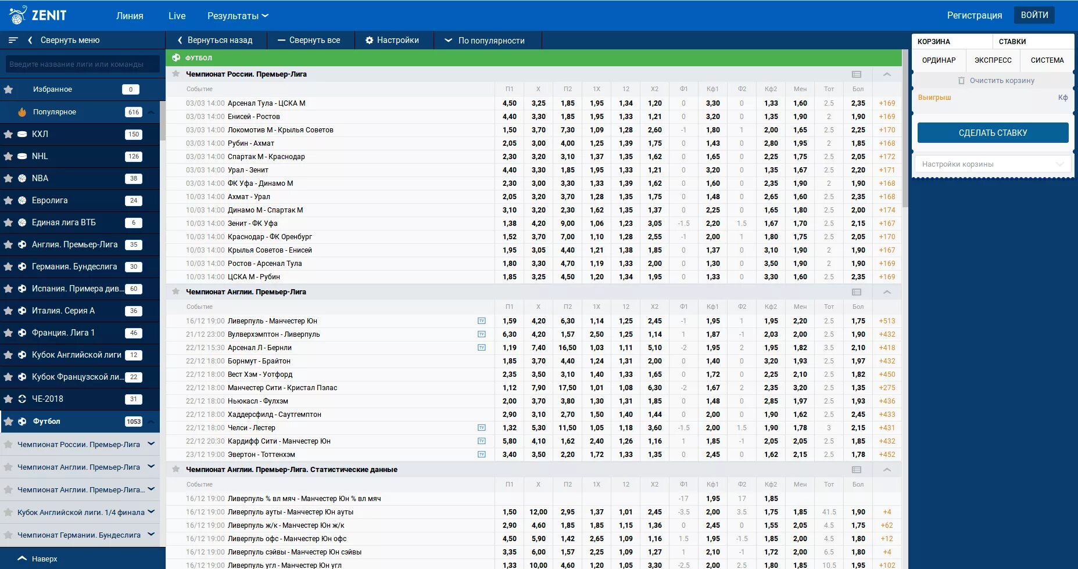This screenshot has width=1078, height=569.
Task: Click the Zenit logo
Action: click(38, 15)
